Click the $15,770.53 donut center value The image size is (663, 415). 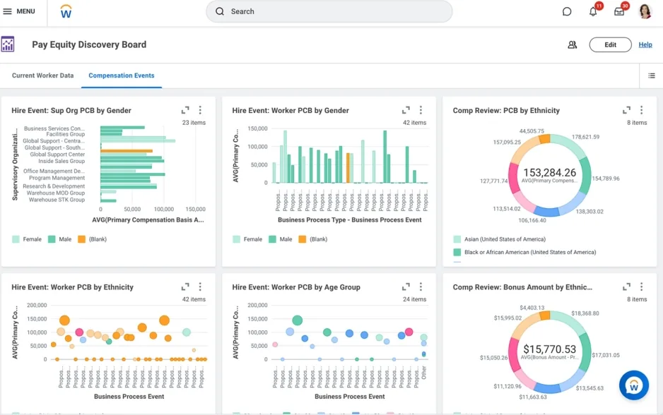549,349
